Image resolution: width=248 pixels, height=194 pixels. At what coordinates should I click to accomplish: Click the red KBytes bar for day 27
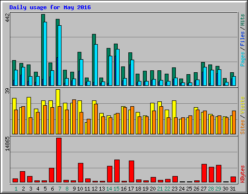tap(204, 173)
